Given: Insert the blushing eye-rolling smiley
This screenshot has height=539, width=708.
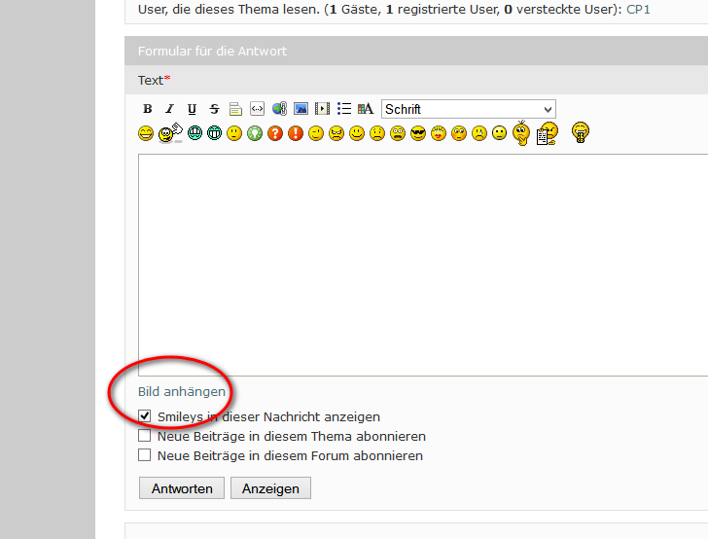Looking at the screenshot, I should click(x=459, y=133).
